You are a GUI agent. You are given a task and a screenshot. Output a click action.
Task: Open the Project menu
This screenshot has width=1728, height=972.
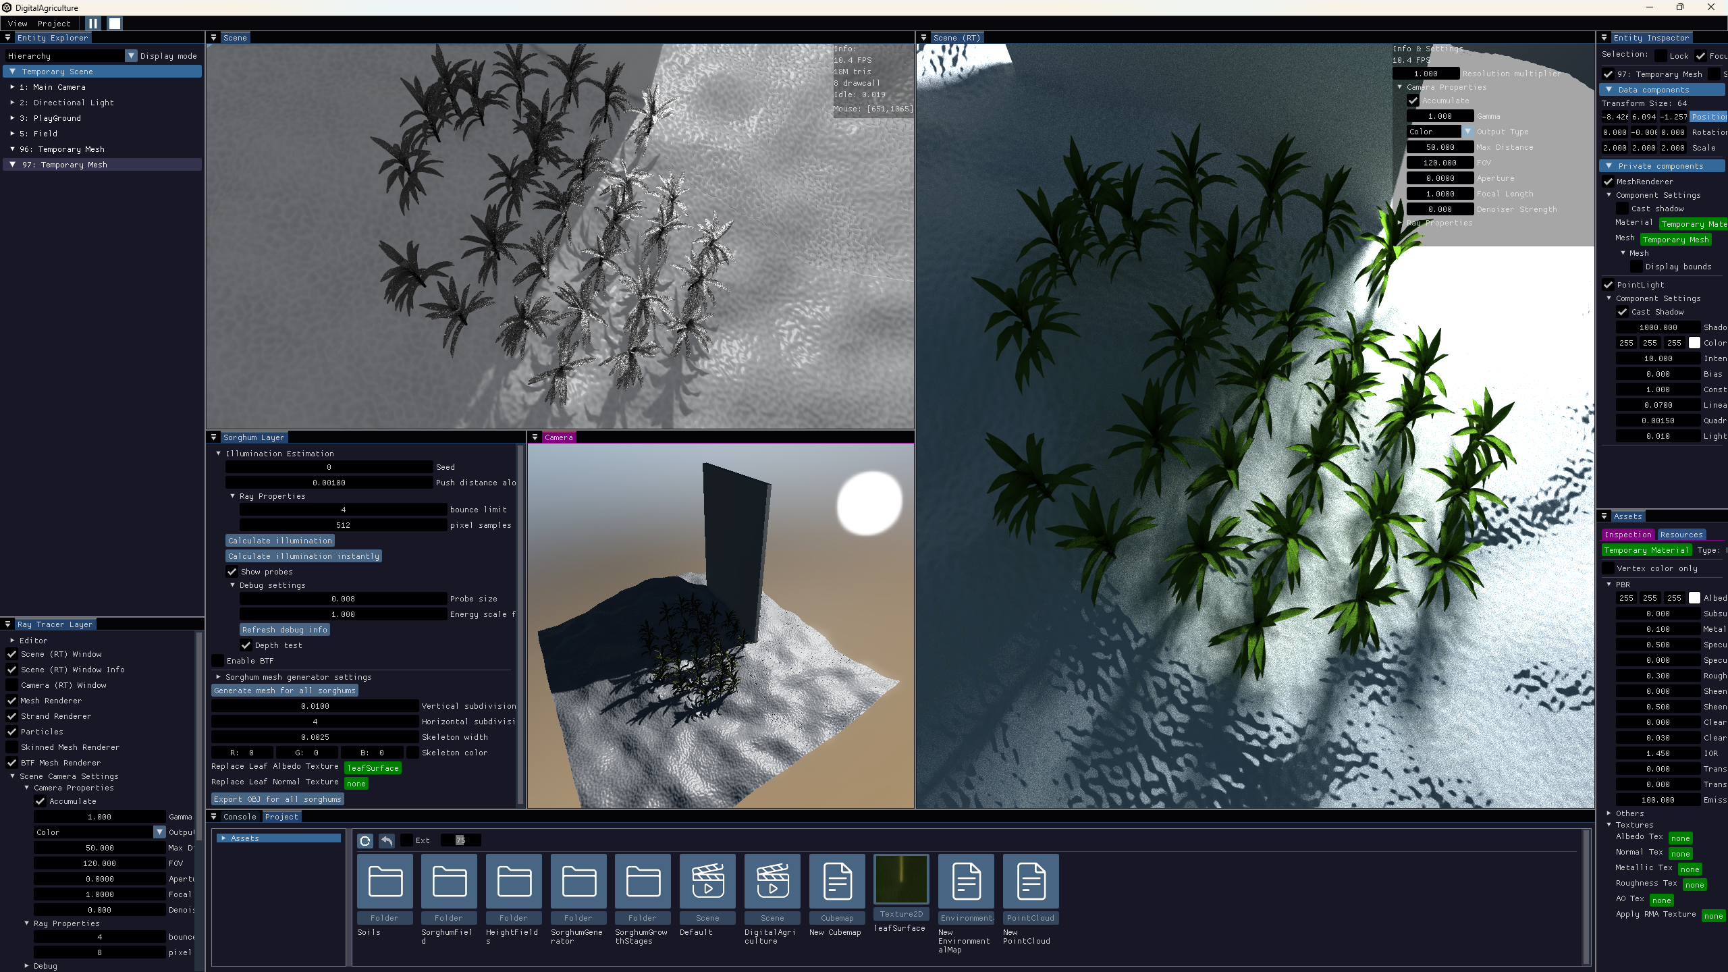click(54, 24)
